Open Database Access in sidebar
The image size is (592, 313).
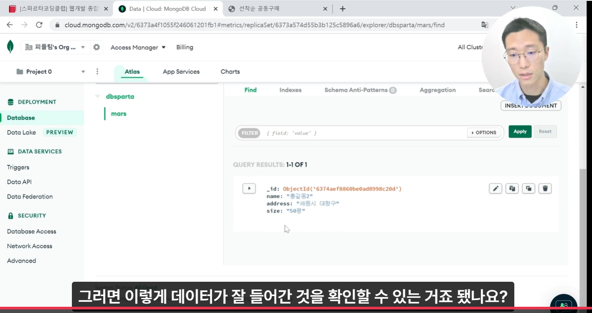[x=32, y=231]
